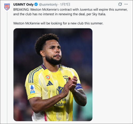Click the Juventus crest with three stars

[66, 79]
